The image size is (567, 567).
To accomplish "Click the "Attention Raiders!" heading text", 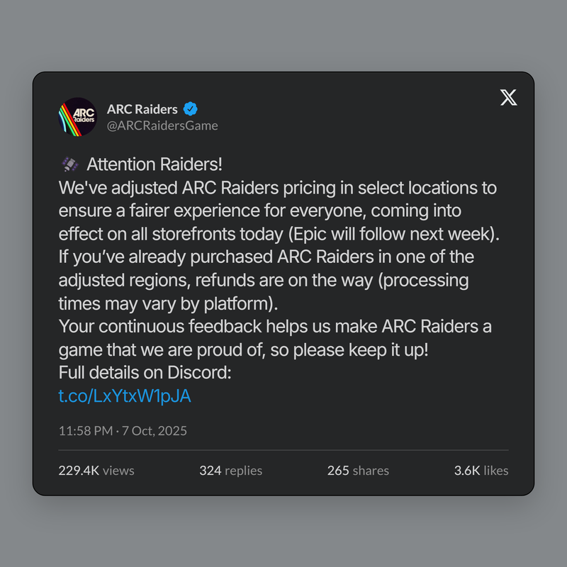I will 155,164.
